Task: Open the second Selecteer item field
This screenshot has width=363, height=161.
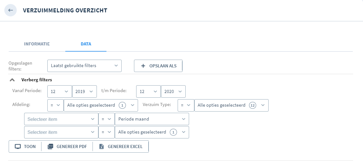Action: [61, 132]
